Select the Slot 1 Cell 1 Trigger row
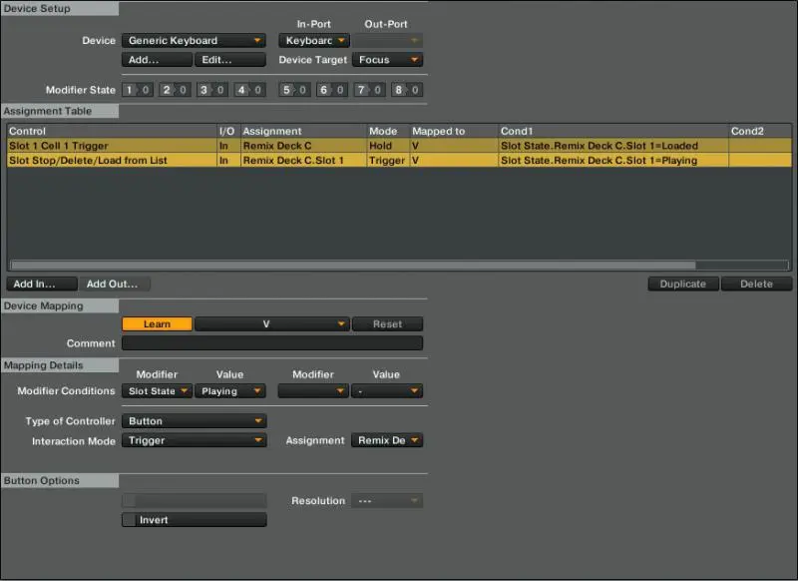The width and height of the screenshot is (798, 581). (x=110, y=146)
